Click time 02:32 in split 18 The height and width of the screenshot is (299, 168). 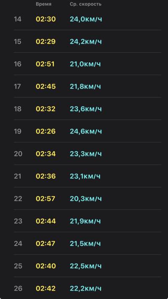(x=46, y=109)
